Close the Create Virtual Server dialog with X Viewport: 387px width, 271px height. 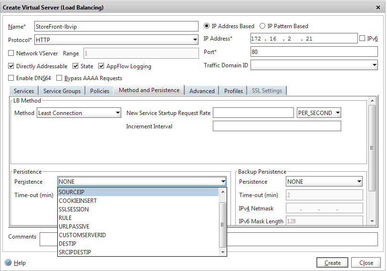click(378, 8)
